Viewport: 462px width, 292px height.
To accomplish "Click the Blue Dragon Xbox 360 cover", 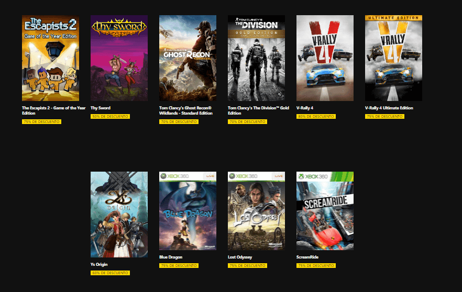I will pyautogui.click(x=188, y=211).
